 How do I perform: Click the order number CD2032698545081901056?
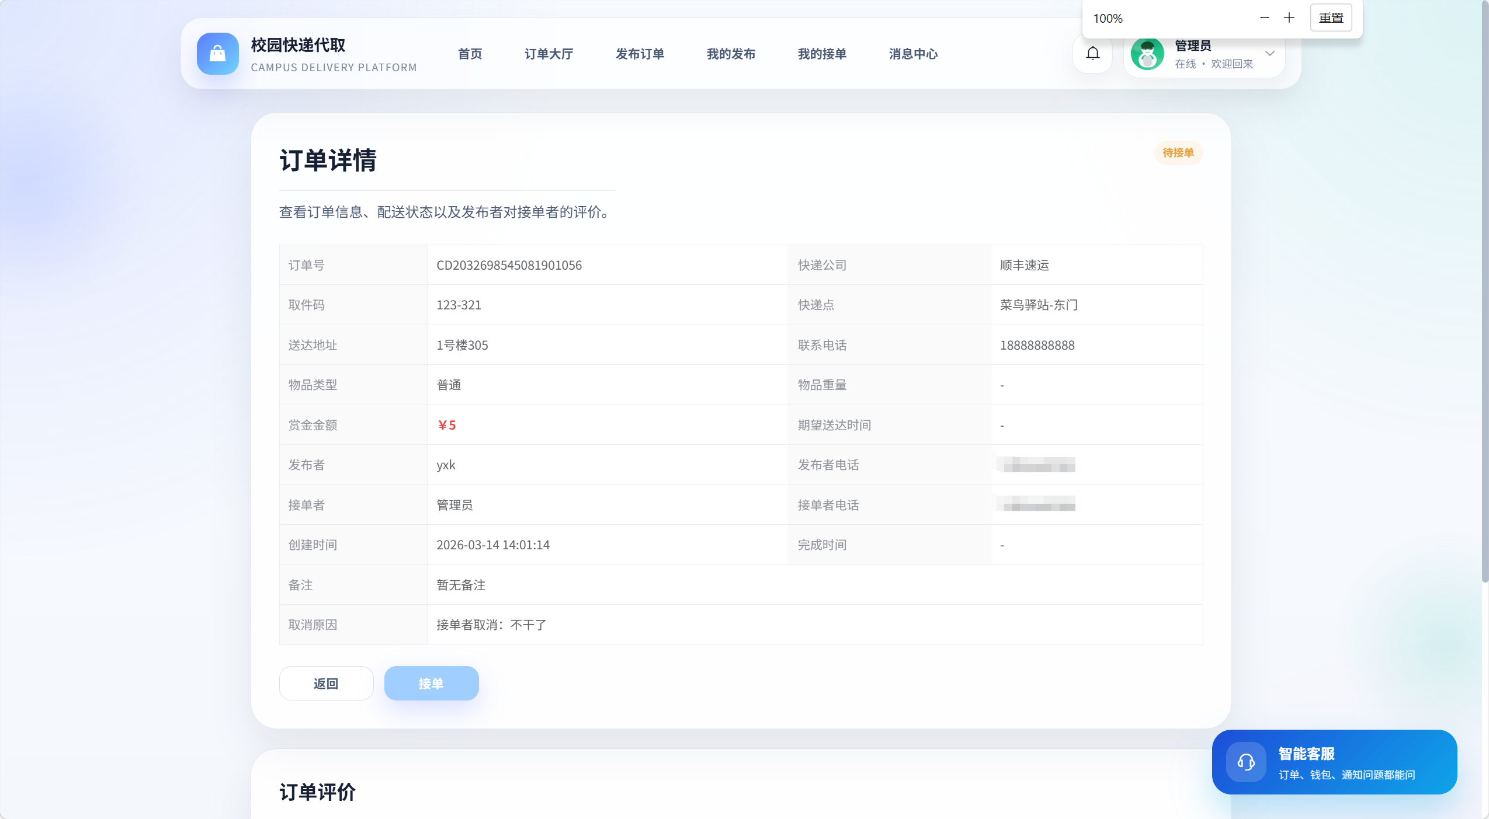pyautogui.click(x=509, y=265)
